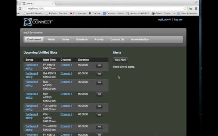Image resolution: width=218 pixels, height=136 pixels.
Task: Fill the Fri 4/19/13 slot
Action: [x=99, y=65]
